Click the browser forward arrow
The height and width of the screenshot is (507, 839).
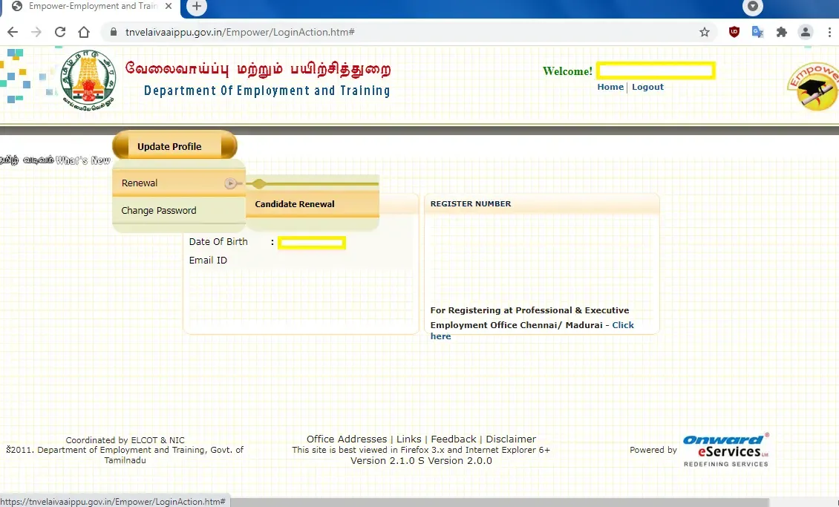(36, 32)
